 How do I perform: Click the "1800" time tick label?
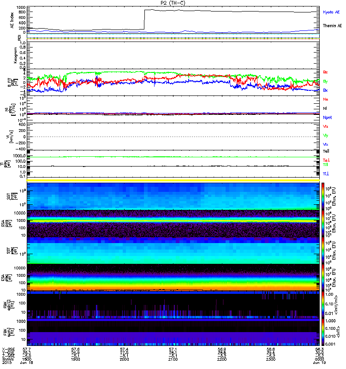coord(27,359)
